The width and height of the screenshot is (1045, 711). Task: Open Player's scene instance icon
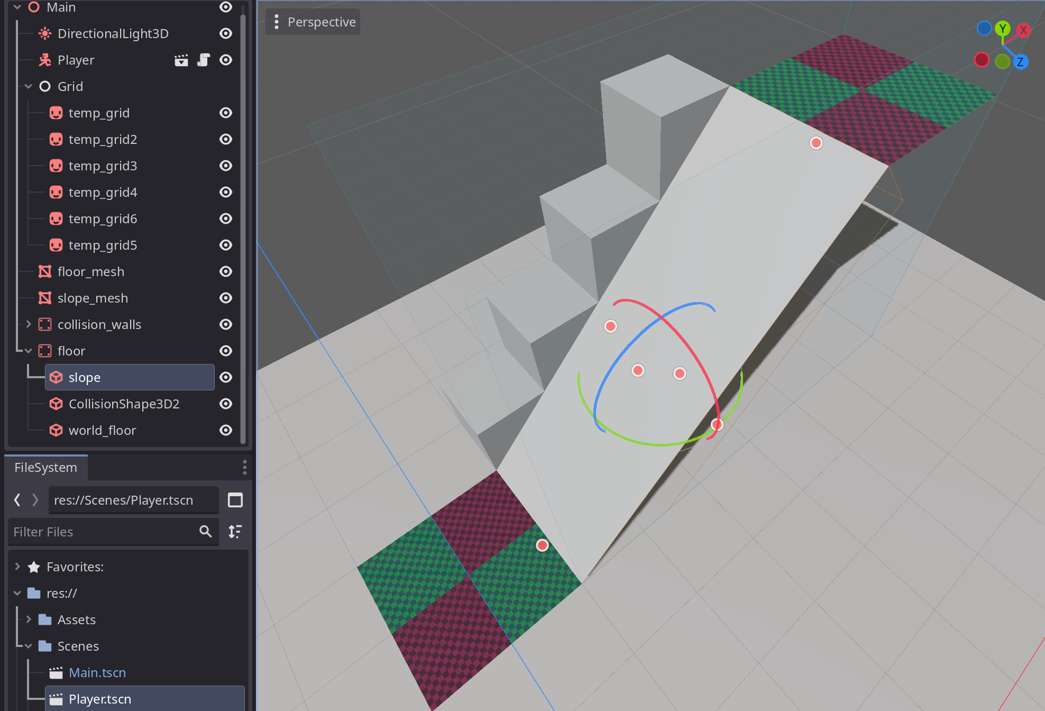181,60
